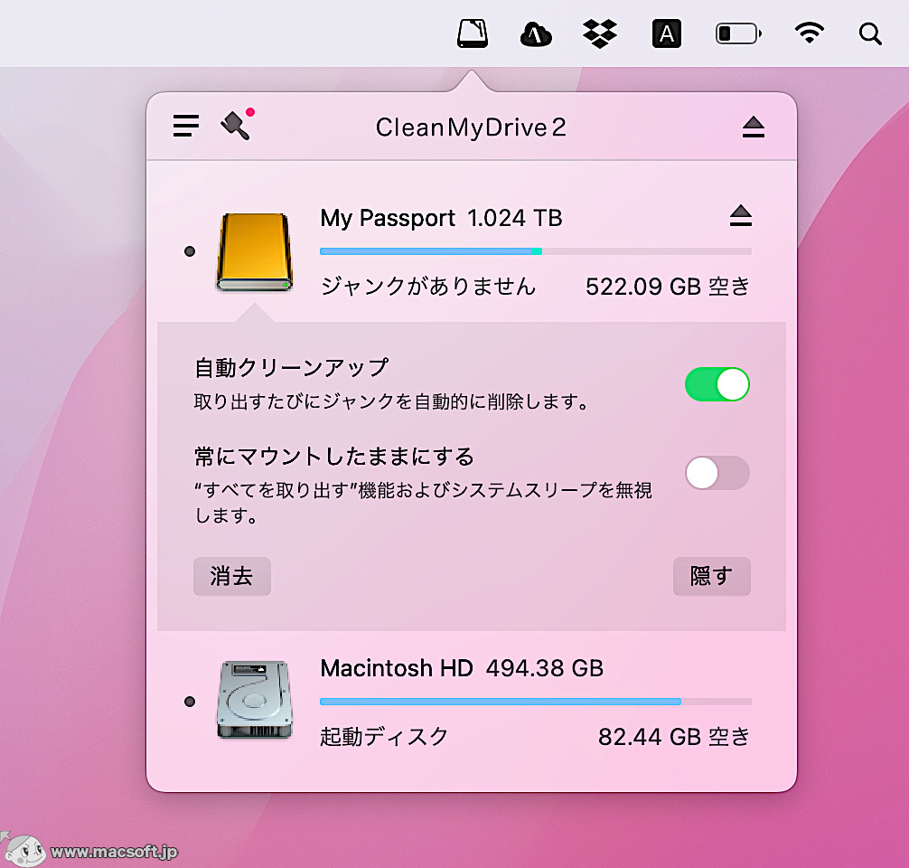The width and height of the screenshot is (909, 868).
Task: Click the orange My Passport drive icon
Action: [x=254, y=252]
